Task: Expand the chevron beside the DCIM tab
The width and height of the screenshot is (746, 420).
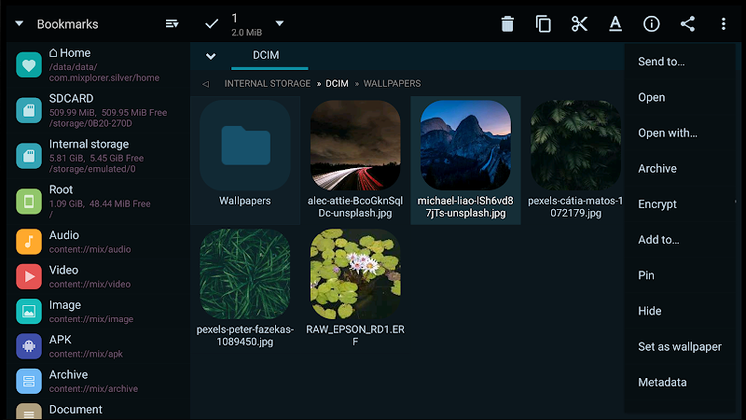Action: (211, 56)
